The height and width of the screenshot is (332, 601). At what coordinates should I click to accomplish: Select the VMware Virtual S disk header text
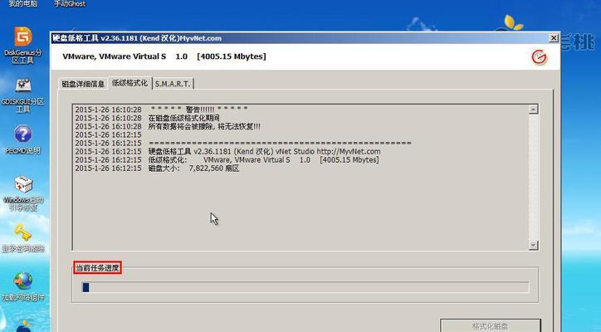pos(164,56)
